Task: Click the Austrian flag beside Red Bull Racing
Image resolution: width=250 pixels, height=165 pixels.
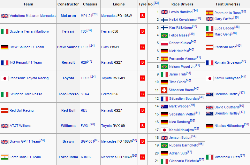Action: [5, 110]
